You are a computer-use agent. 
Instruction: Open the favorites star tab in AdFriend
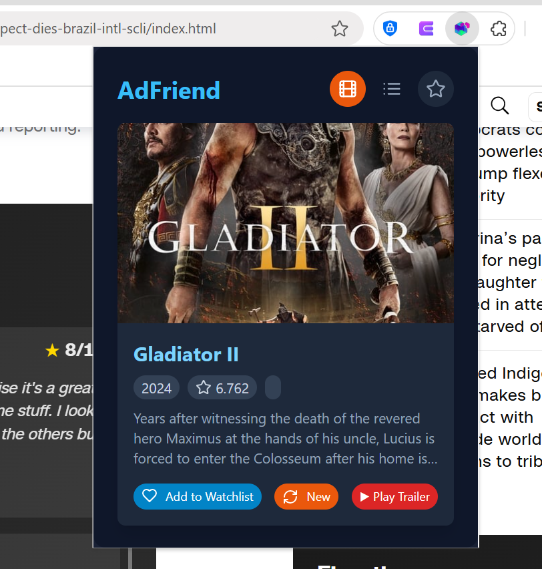[x=435, y=89]
